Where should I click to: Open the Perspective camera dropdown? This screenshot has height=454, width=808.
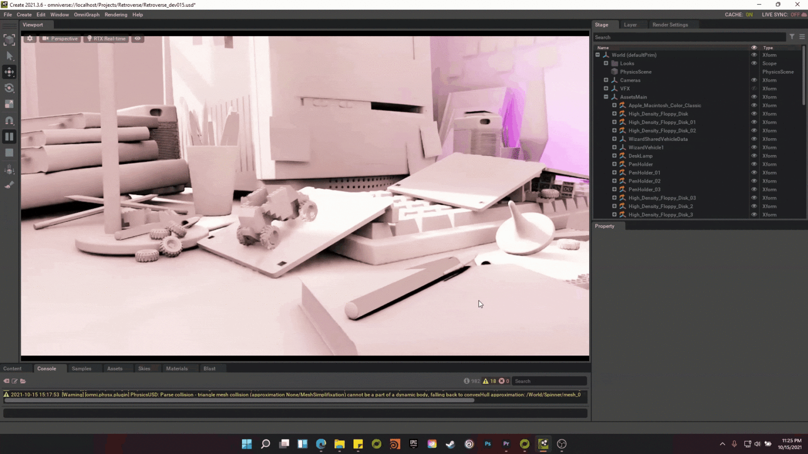click(x=60, y=38)
